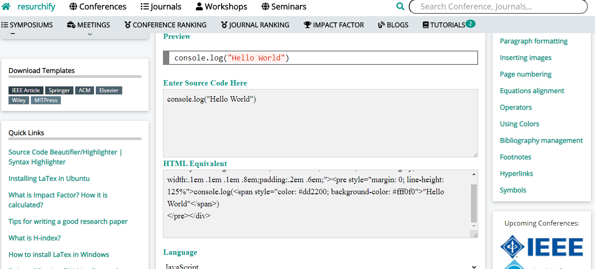Open the Journals menu
The width and height of the screenshot is (595, 269).
click(161, 7)
